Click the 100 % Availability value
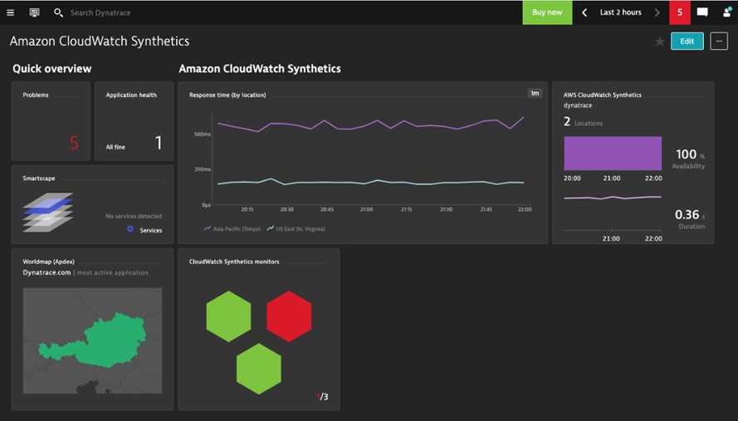738x421 pixels. pyautogui.click(x=690, y=159)
